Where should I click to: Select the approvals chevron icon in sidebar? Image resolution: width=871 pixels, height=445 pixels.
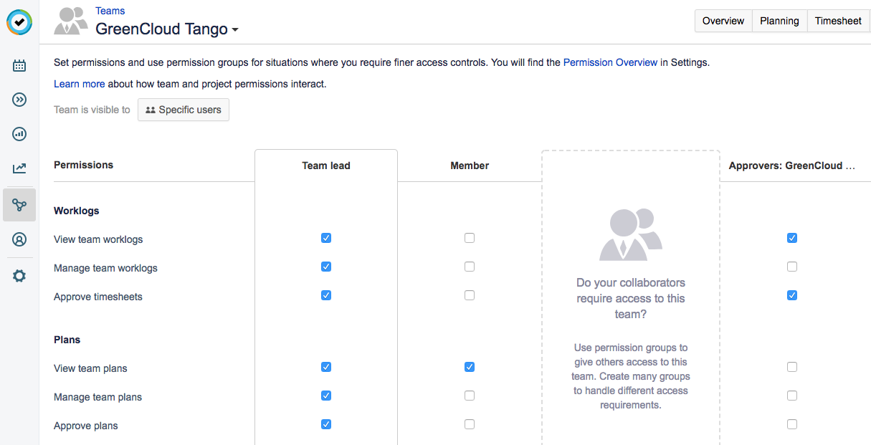(x=19, y=100)
